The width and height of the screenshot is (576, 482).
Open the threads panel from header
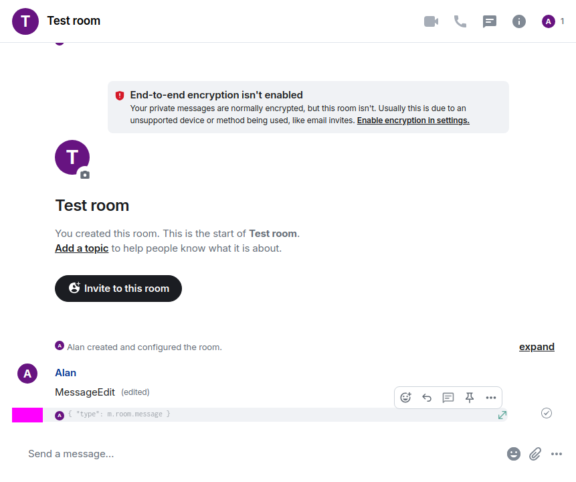point(490,21)
